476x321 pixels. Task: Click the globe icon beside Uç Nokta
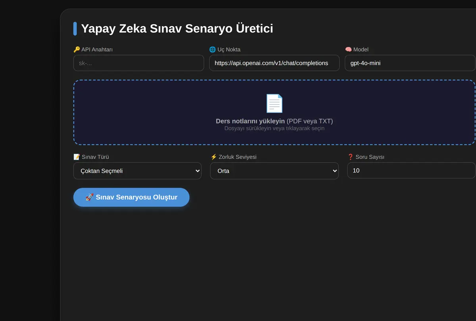[x=213, y=49]
